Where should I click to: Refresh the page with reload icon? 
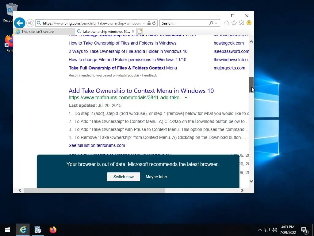click(x=154, y=23)
